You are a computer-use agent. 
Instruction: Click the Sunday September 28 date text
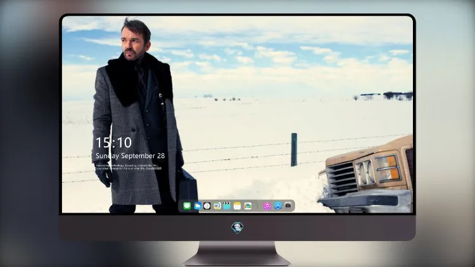pos(130,156)
